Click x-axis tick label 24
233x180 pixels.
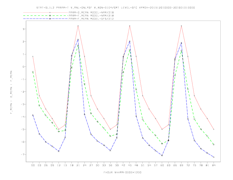click(84, 165)
